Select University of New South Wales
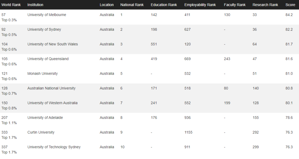299x159 pixels. 53,44
